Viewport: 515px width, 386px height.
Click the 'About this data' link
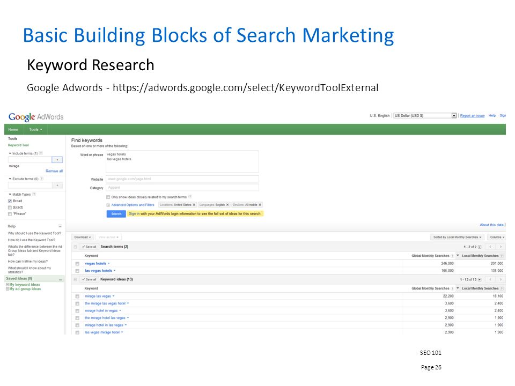pos(492,225)
